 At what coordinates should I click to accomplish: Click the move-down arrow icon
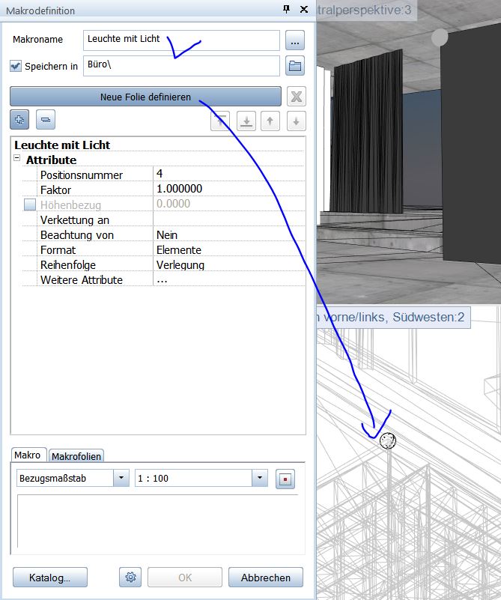click(296, 121)
